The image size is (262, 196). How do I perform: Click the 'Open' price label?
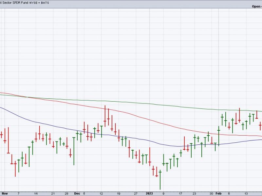point(256,6)
